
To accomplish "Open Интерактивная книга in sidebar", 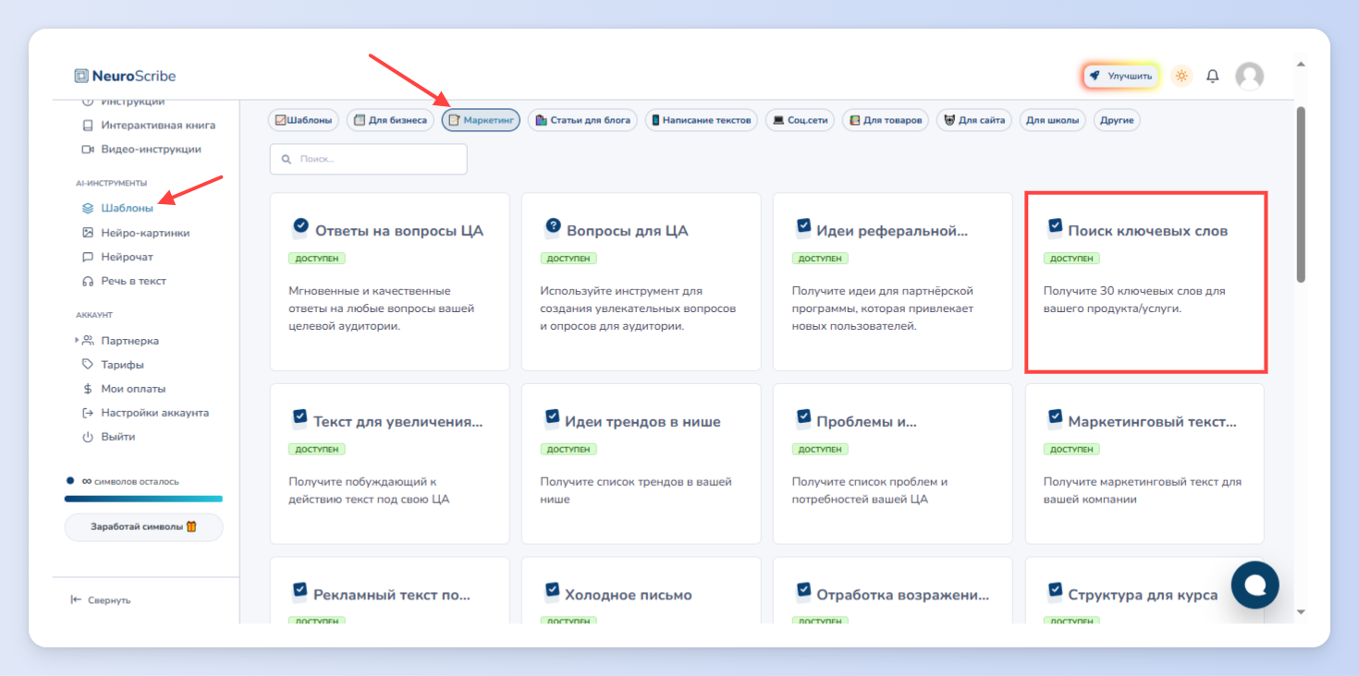I will (158, 126).
